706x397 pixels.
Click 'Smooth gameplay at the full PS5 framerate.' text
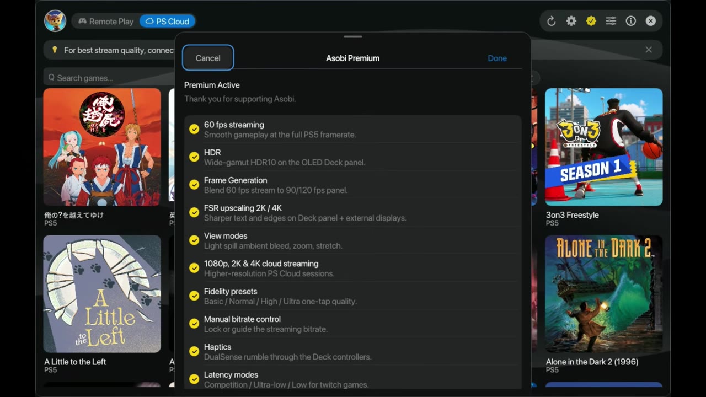click(280, 135)
